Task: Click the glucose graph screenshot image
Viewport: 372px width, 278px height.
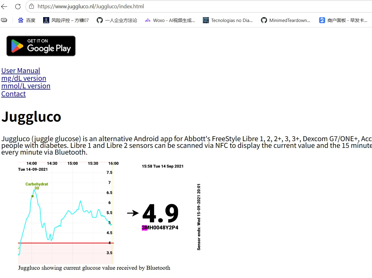Action: point(110,213)
